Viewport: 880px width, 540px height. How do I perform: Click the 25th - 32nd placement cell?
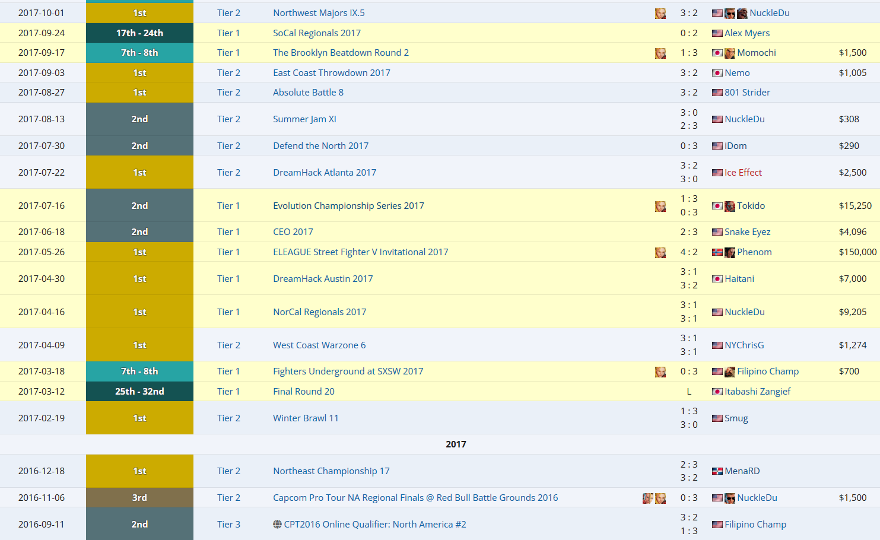(x=139, y=392)
